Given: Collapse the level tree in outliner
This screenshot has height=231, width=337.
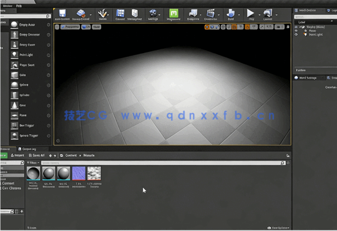Looking at the screenshot, I should (x=300, y=27).
